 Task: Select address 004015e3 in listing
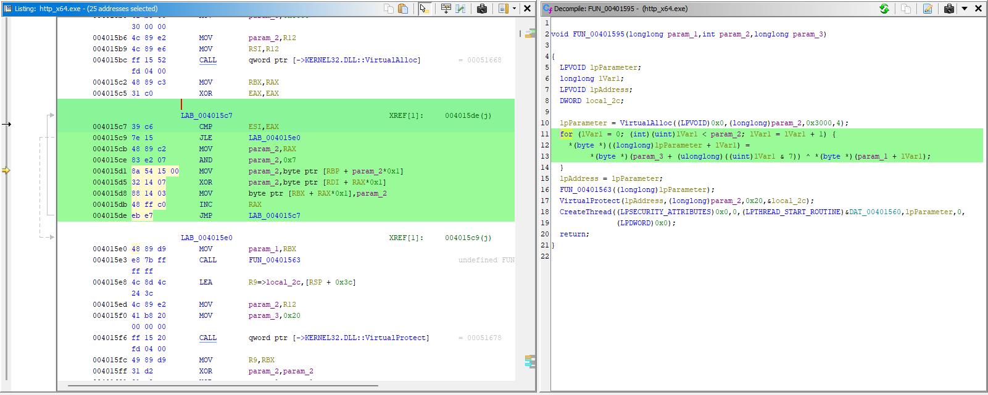click(x=110, y=260)
